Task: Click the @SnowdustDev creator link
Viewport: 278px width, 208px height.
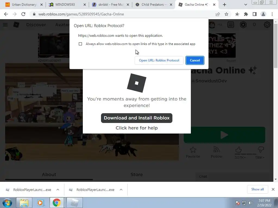Action: pos(209,81)
